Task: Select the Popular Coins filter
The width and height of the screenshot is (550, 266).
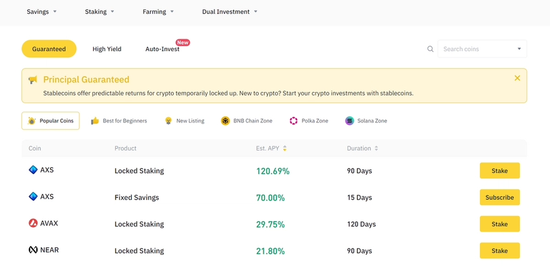Action: (x=51, y=121)
